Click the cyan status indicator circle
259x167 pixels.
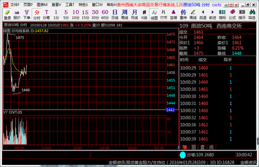coord(183,155)
